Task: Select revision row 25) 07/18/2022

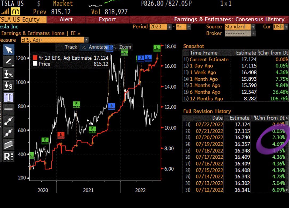Action: (x=235, y=150)
